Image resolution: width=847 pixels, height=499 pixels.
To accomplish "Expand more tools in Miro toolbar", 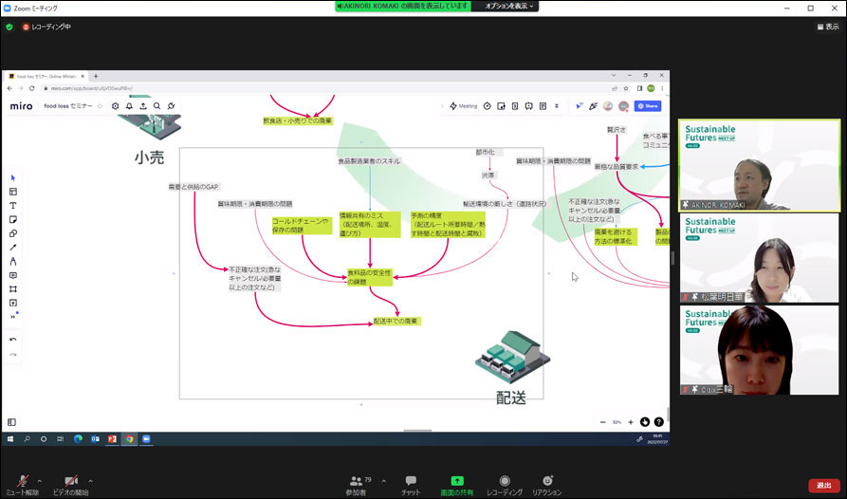I will pos(13,317).
